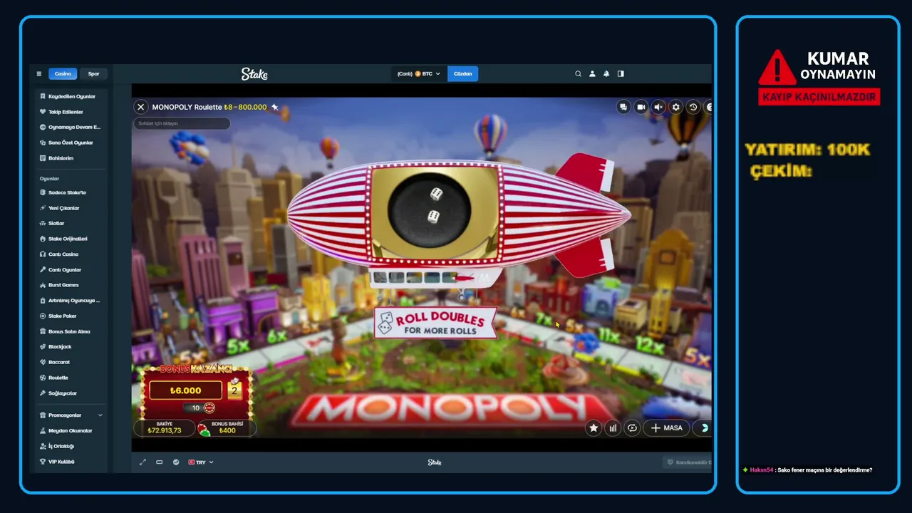Image resolution: width=912 pixels, height=513 pixels.
Task: Click the Blackjack cards icon
Action: [x=43, y=347]
